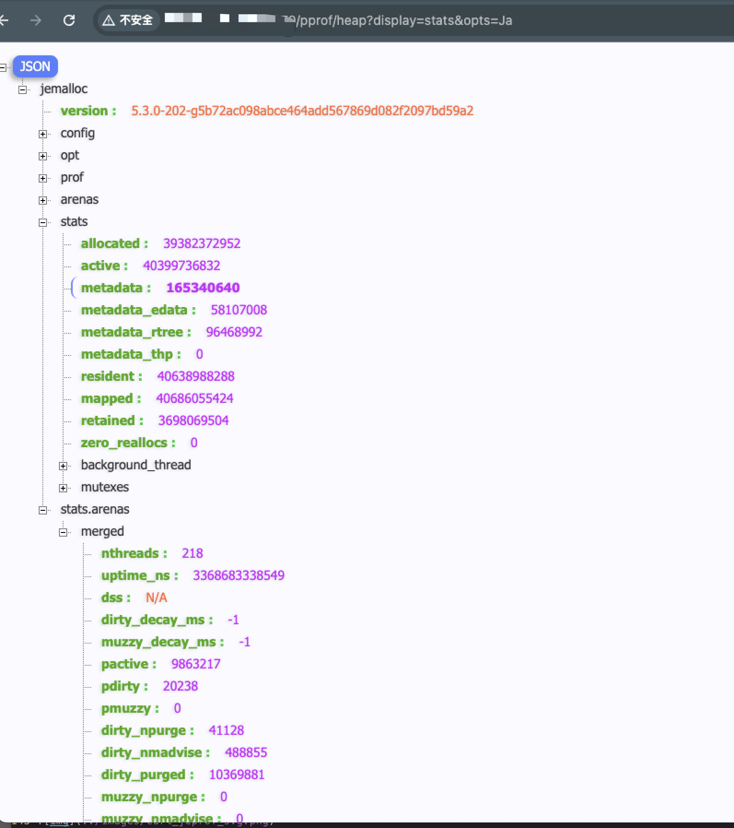Click the dirty_npurge value 41128
The height and width of the screenshot is (828, 734).
pos(226,731)
